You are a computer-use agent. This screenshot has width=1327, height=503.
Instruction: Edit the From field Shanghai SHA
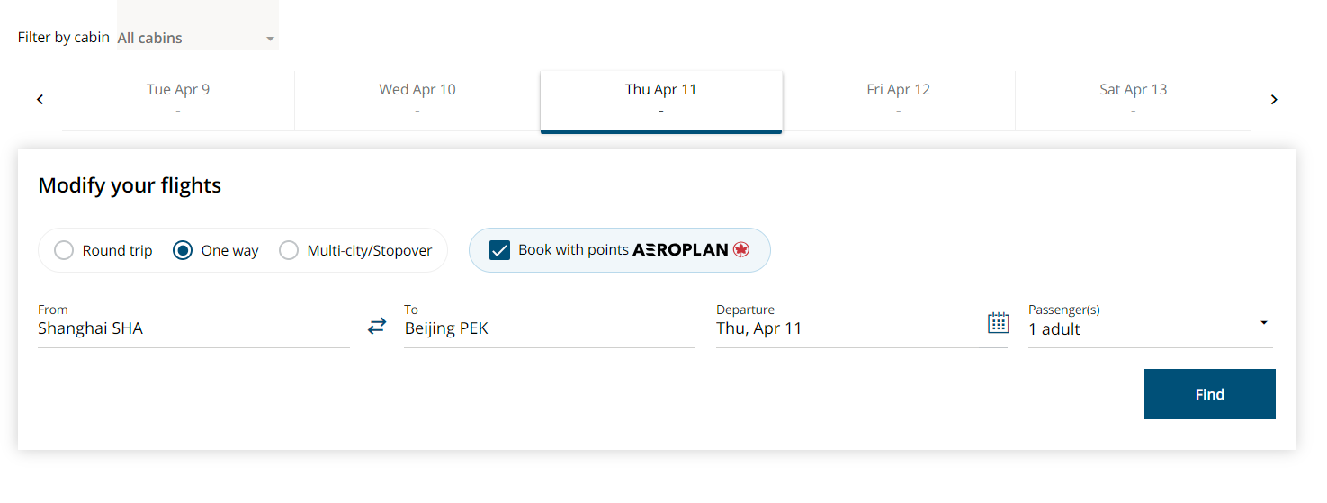pyautogui.click(x=193, y=325)
